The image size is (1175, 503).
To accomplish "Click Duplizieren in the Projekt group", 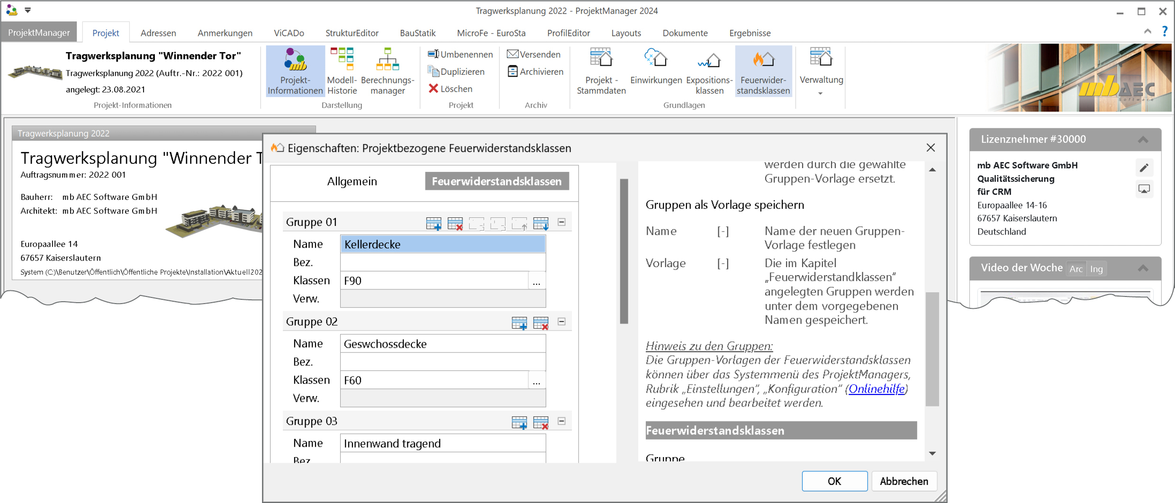I will pyautogui.click(x=456, y=72).
